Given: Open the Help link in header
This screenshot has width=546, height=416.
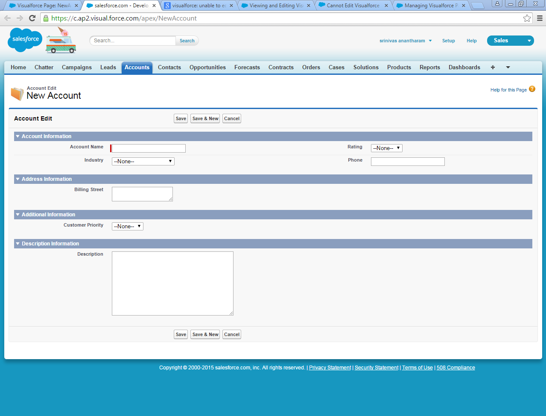Looking at the screenshot, I should [472, 41].
